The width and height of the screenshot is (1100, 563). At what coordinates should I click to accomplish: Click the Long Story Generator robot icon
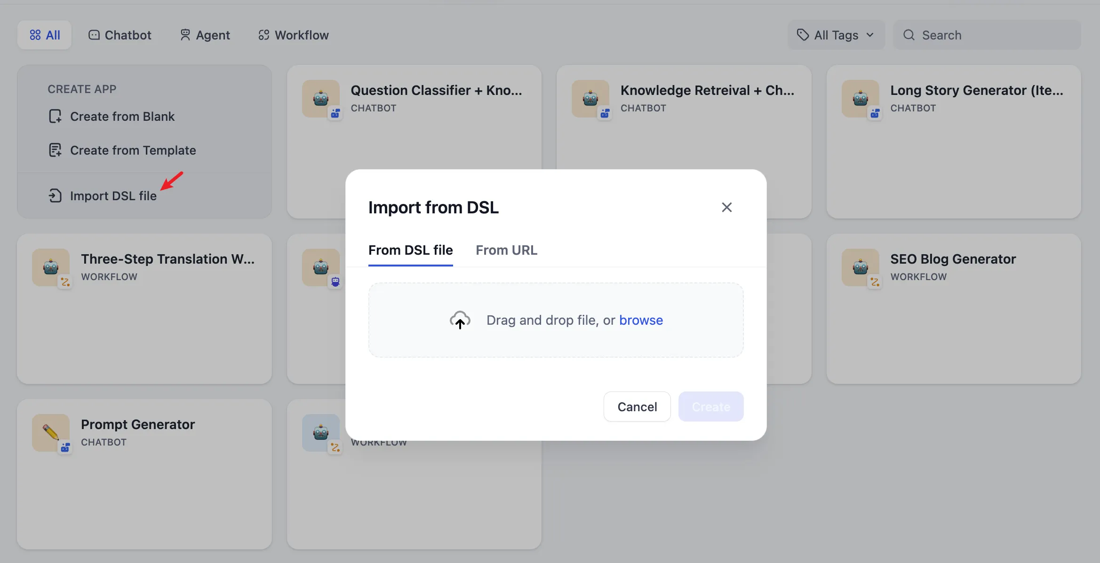click(x=860, y=98)
